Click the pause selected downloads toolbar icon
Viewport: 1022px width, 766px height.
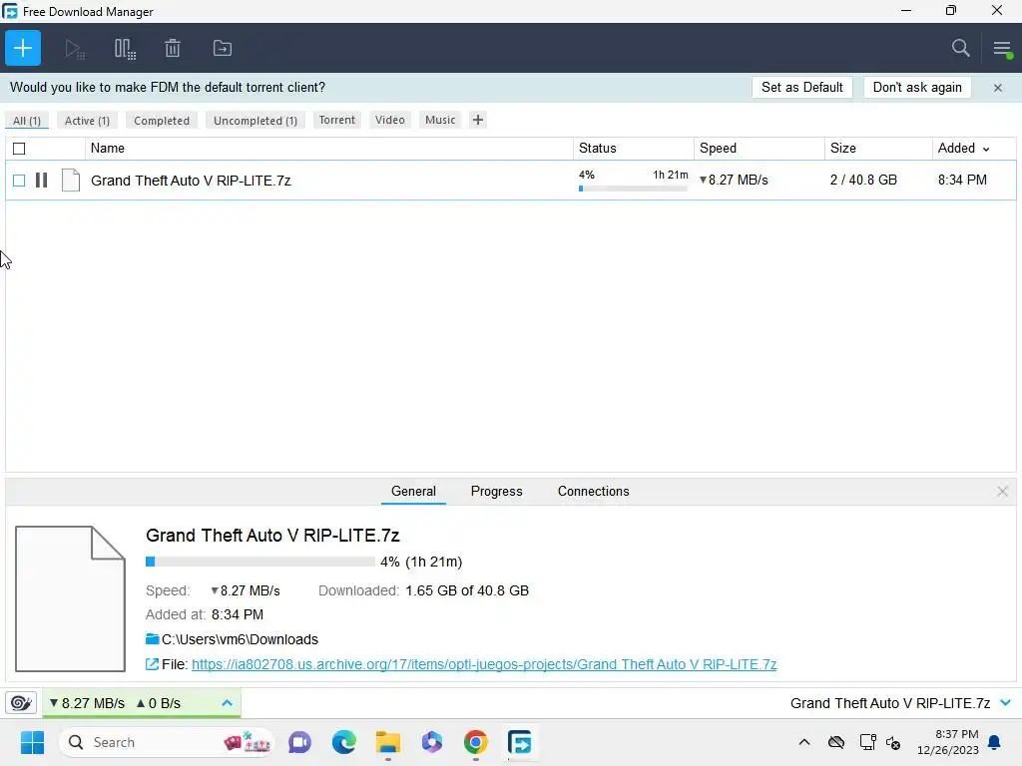pyautogui.click(x=125, y=49)
